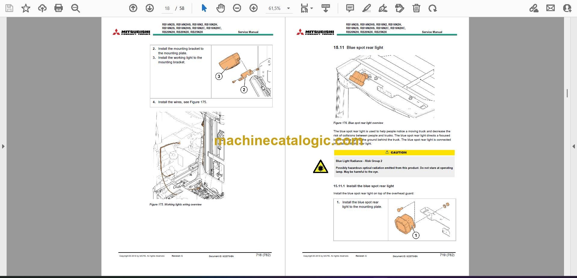Expand the page fit options arrow
Screen dimensions: 577x278
(x=312, y=8)
